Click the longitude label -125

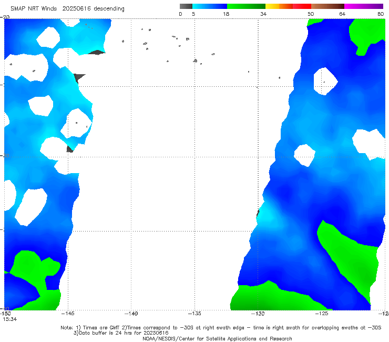[322, 314]
